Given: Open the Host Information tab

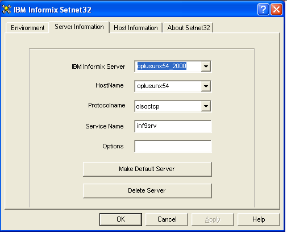Looking at the screenshot, I should 136,28.
